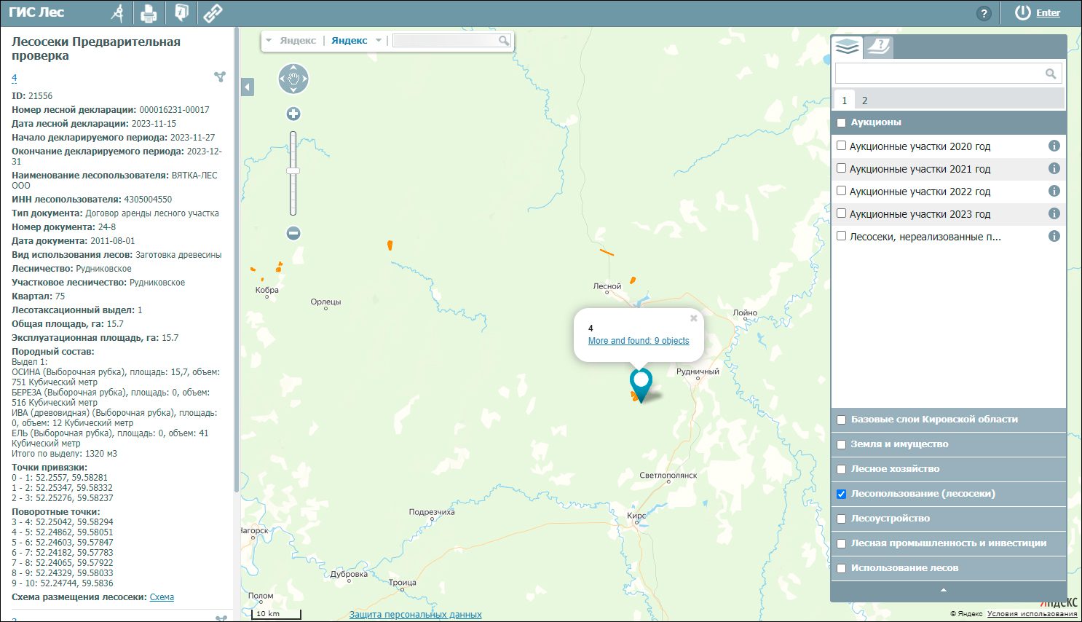Click the ГИС Лес application title

click(36, 12)
